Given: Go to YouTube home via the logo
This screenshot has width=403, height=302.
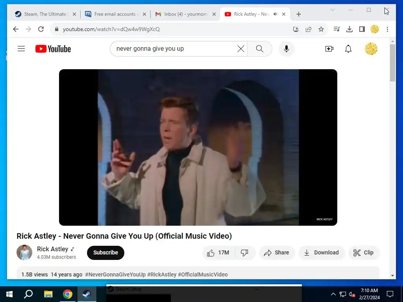Looking at the screenshot, I should point(53,49).
